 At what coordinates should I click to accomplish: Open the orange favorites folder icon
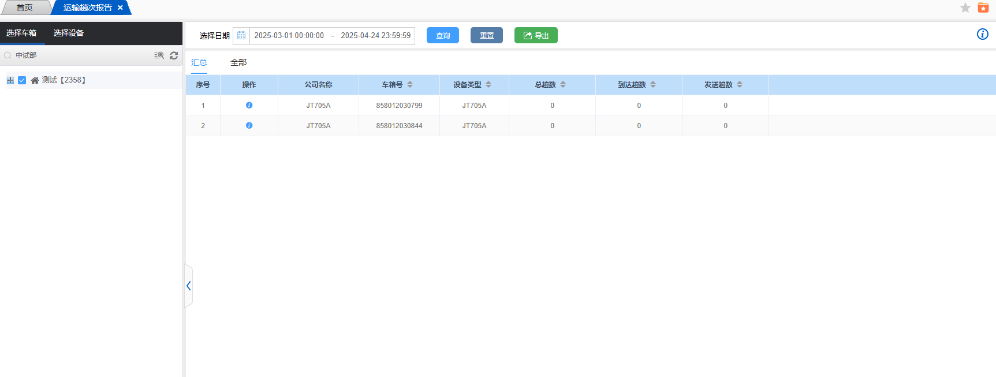point(983,8)
